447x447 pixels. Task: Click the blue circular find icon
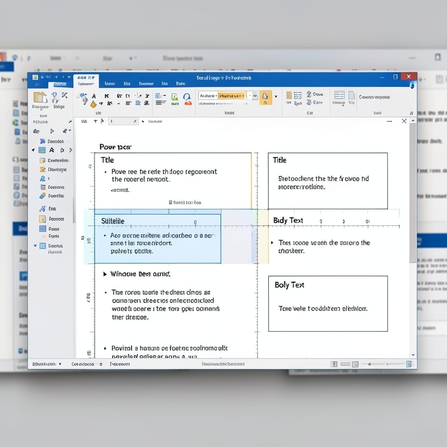click(x=187, y=97)
